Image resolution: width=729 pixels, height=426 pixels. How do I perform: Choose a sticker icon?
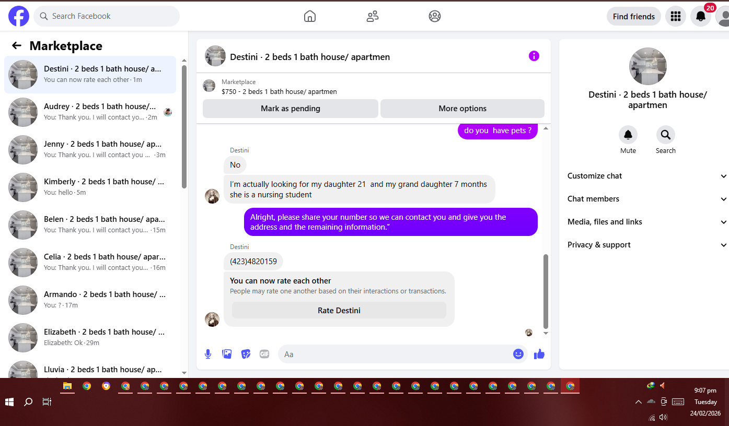246,354
